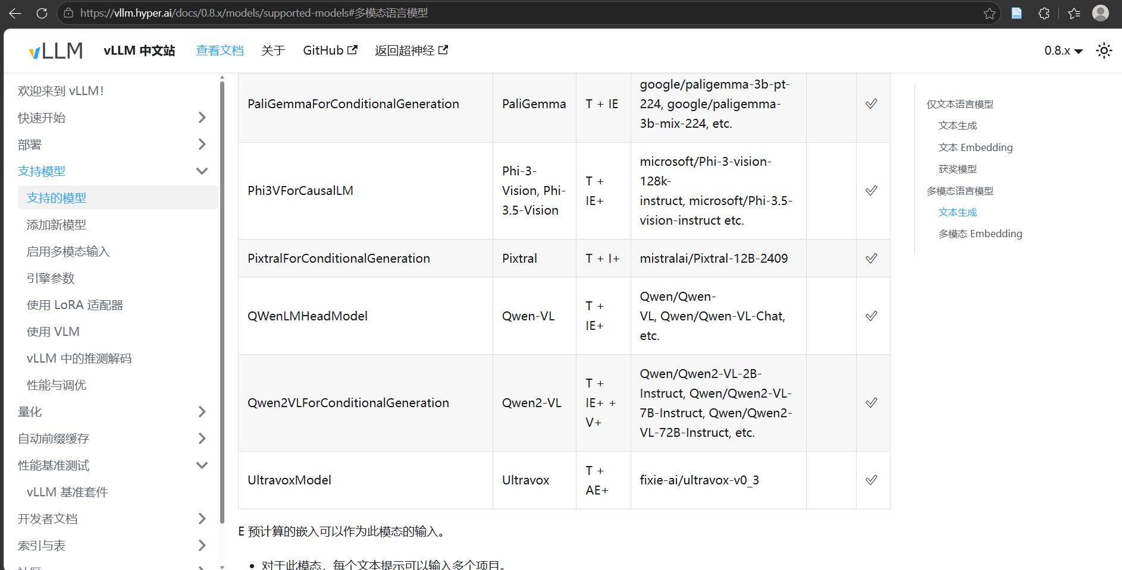Screen dimensions: 1122x570
Task: Open the browser profile avatar
Action: (1101, 13)
